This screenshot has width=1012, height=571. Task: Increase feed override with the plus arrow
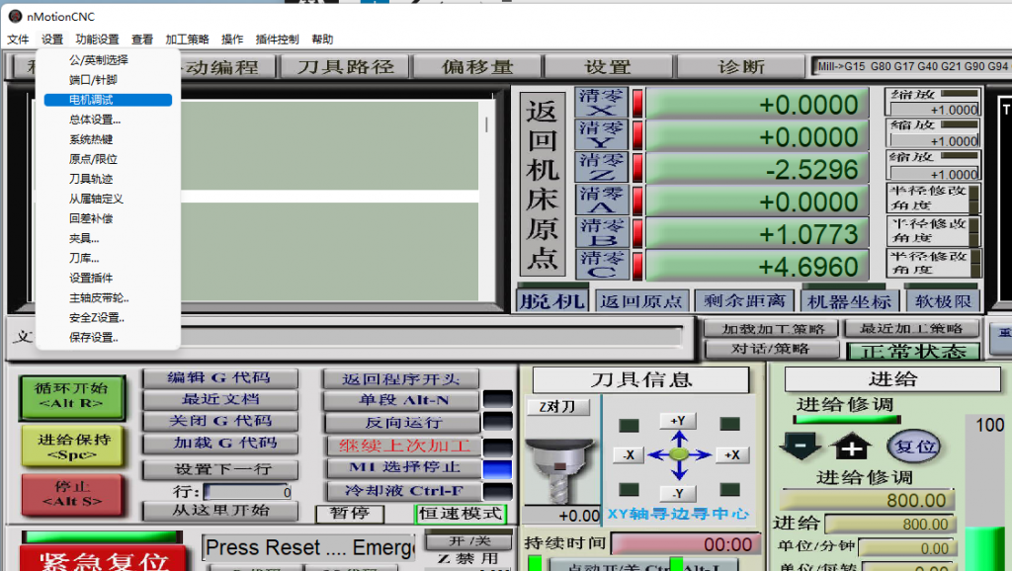[851, 447]
